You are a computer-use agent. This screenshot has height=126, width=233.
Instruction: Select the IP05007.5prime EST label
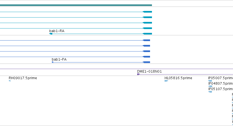point(220,78)
